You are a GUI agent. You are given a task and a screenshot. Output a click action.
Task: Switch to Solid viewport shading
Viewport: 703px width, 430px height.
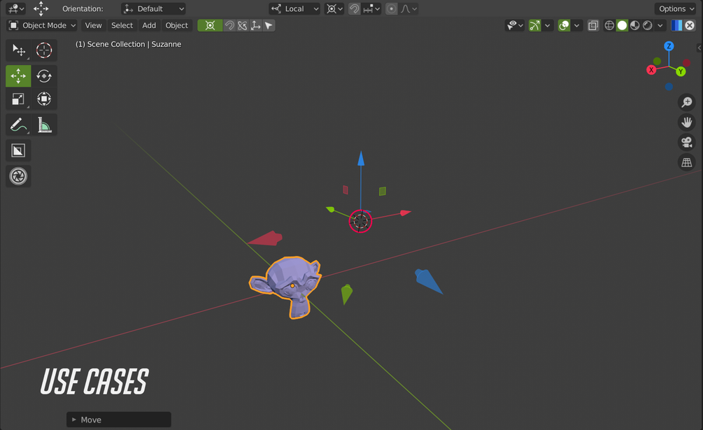click(x=622, y=26)
